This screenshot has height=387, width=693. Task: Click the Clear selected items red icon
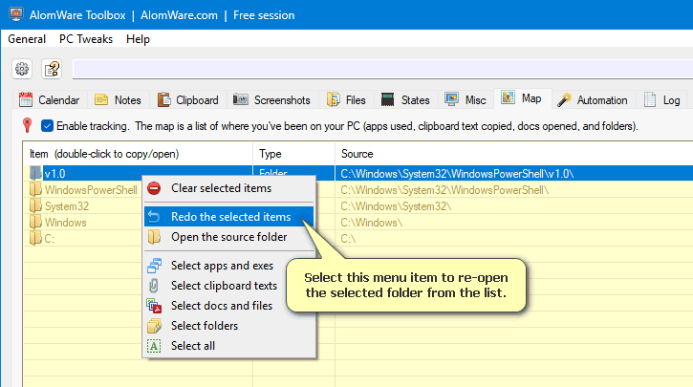point(154,188)
